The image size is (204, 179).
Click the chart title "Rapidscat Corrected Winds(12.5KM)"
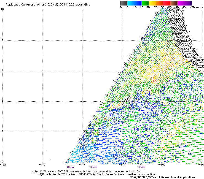[x=32, y=5]
